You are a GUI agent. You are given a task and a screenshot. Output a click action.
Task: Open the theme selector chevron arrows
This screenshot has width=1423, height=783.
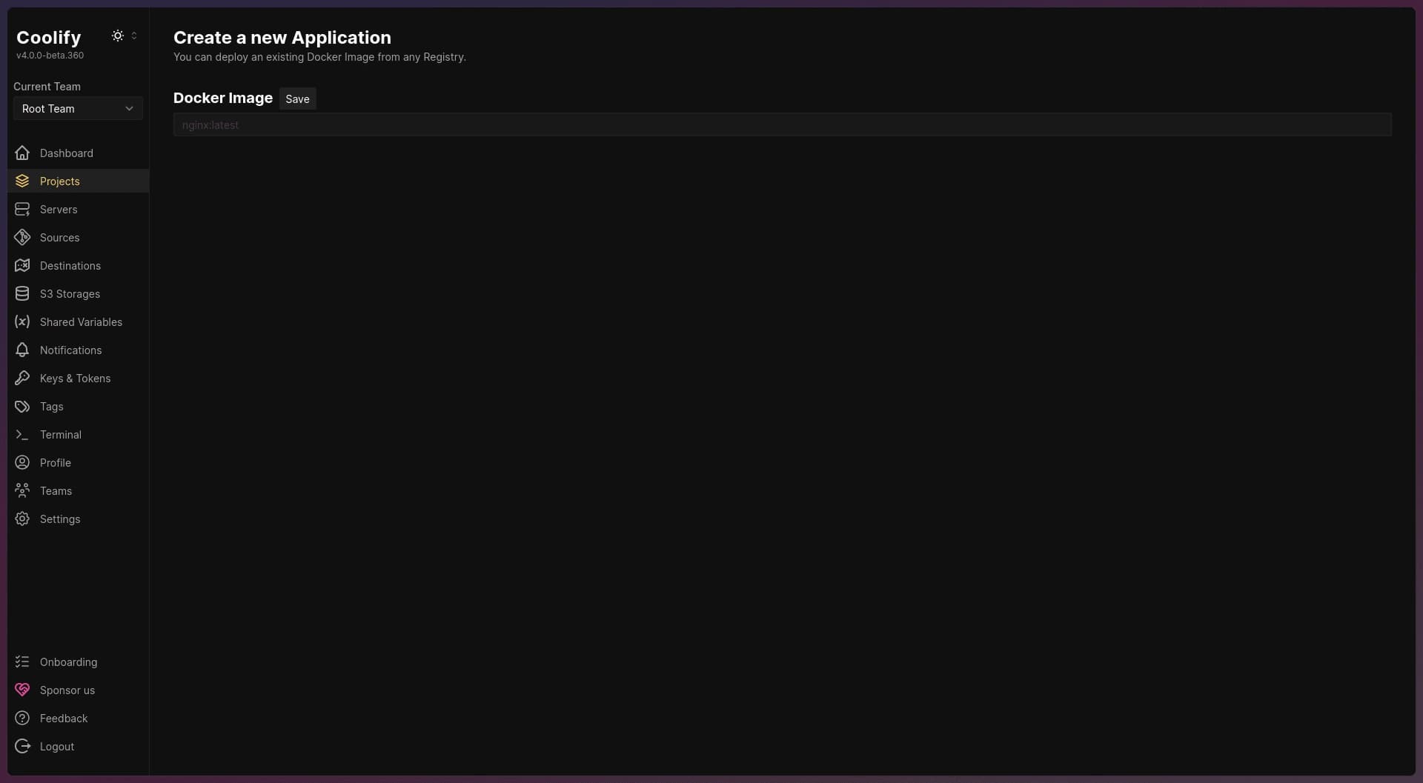pos(134,36)
